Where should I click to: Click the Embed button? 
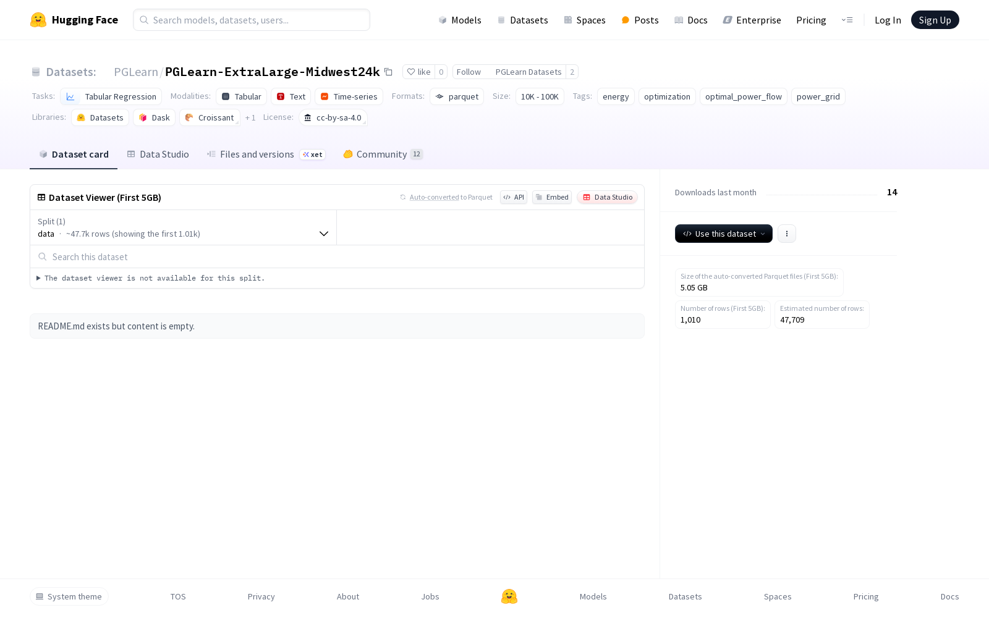pyautogui.click(x=552, y=197)
